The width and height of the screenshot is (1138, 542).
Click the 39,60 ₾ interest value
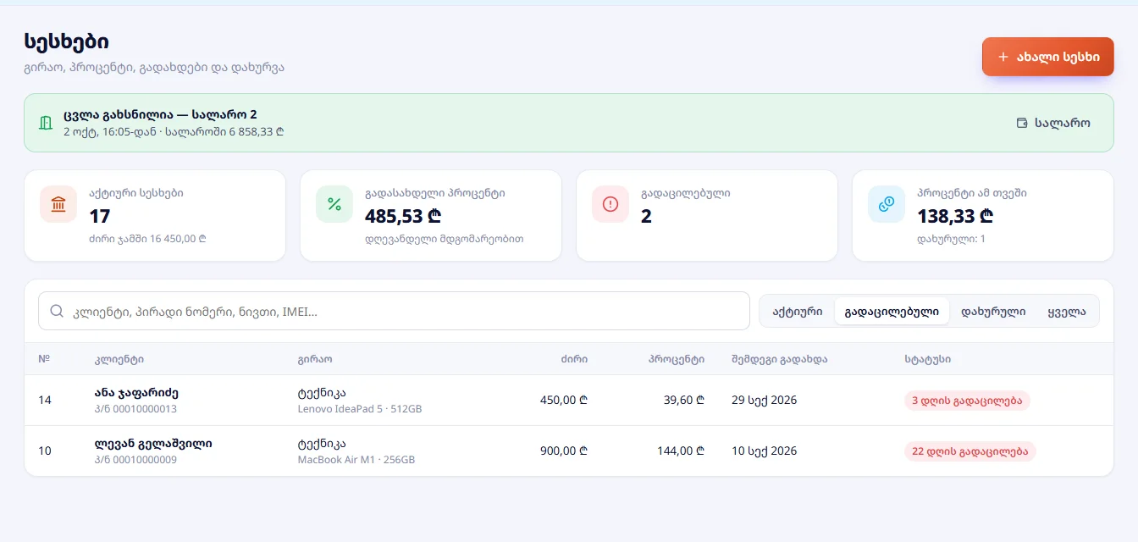coord(684,401)
